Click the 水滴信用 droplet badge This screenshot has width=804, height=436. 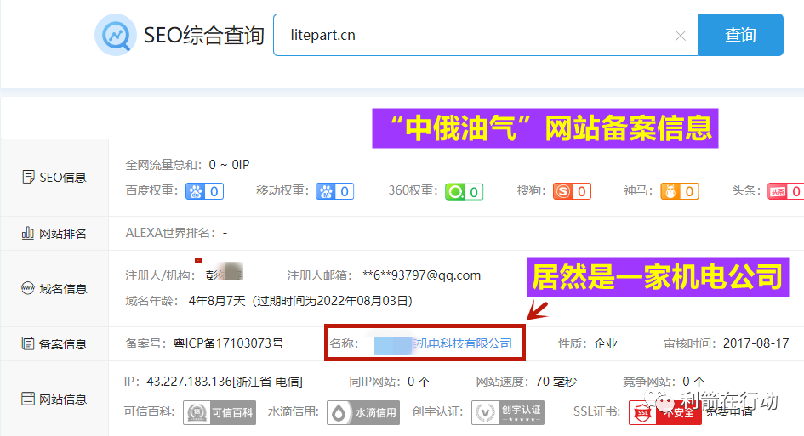coord(363,412)
